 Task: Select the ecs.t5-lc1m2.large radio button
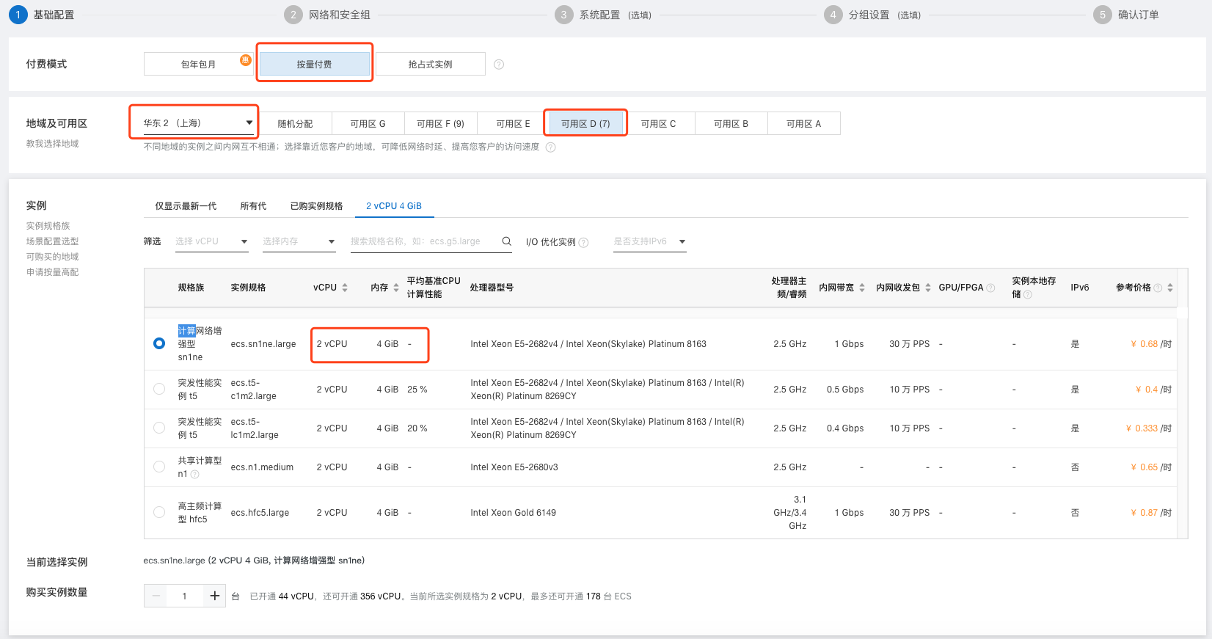pos(159,428)
